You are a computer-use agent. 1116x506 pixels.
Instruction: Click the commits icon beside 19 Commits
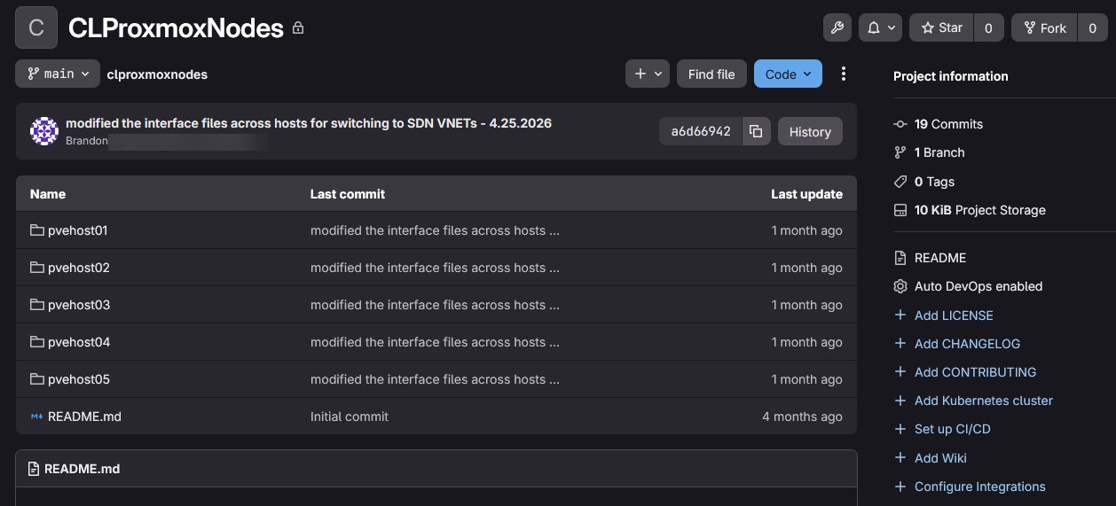pyautogui.click(x=900, y=124)
